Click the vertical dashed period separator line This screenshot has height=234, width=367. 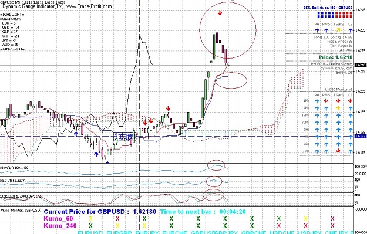[x=140, y=82]
